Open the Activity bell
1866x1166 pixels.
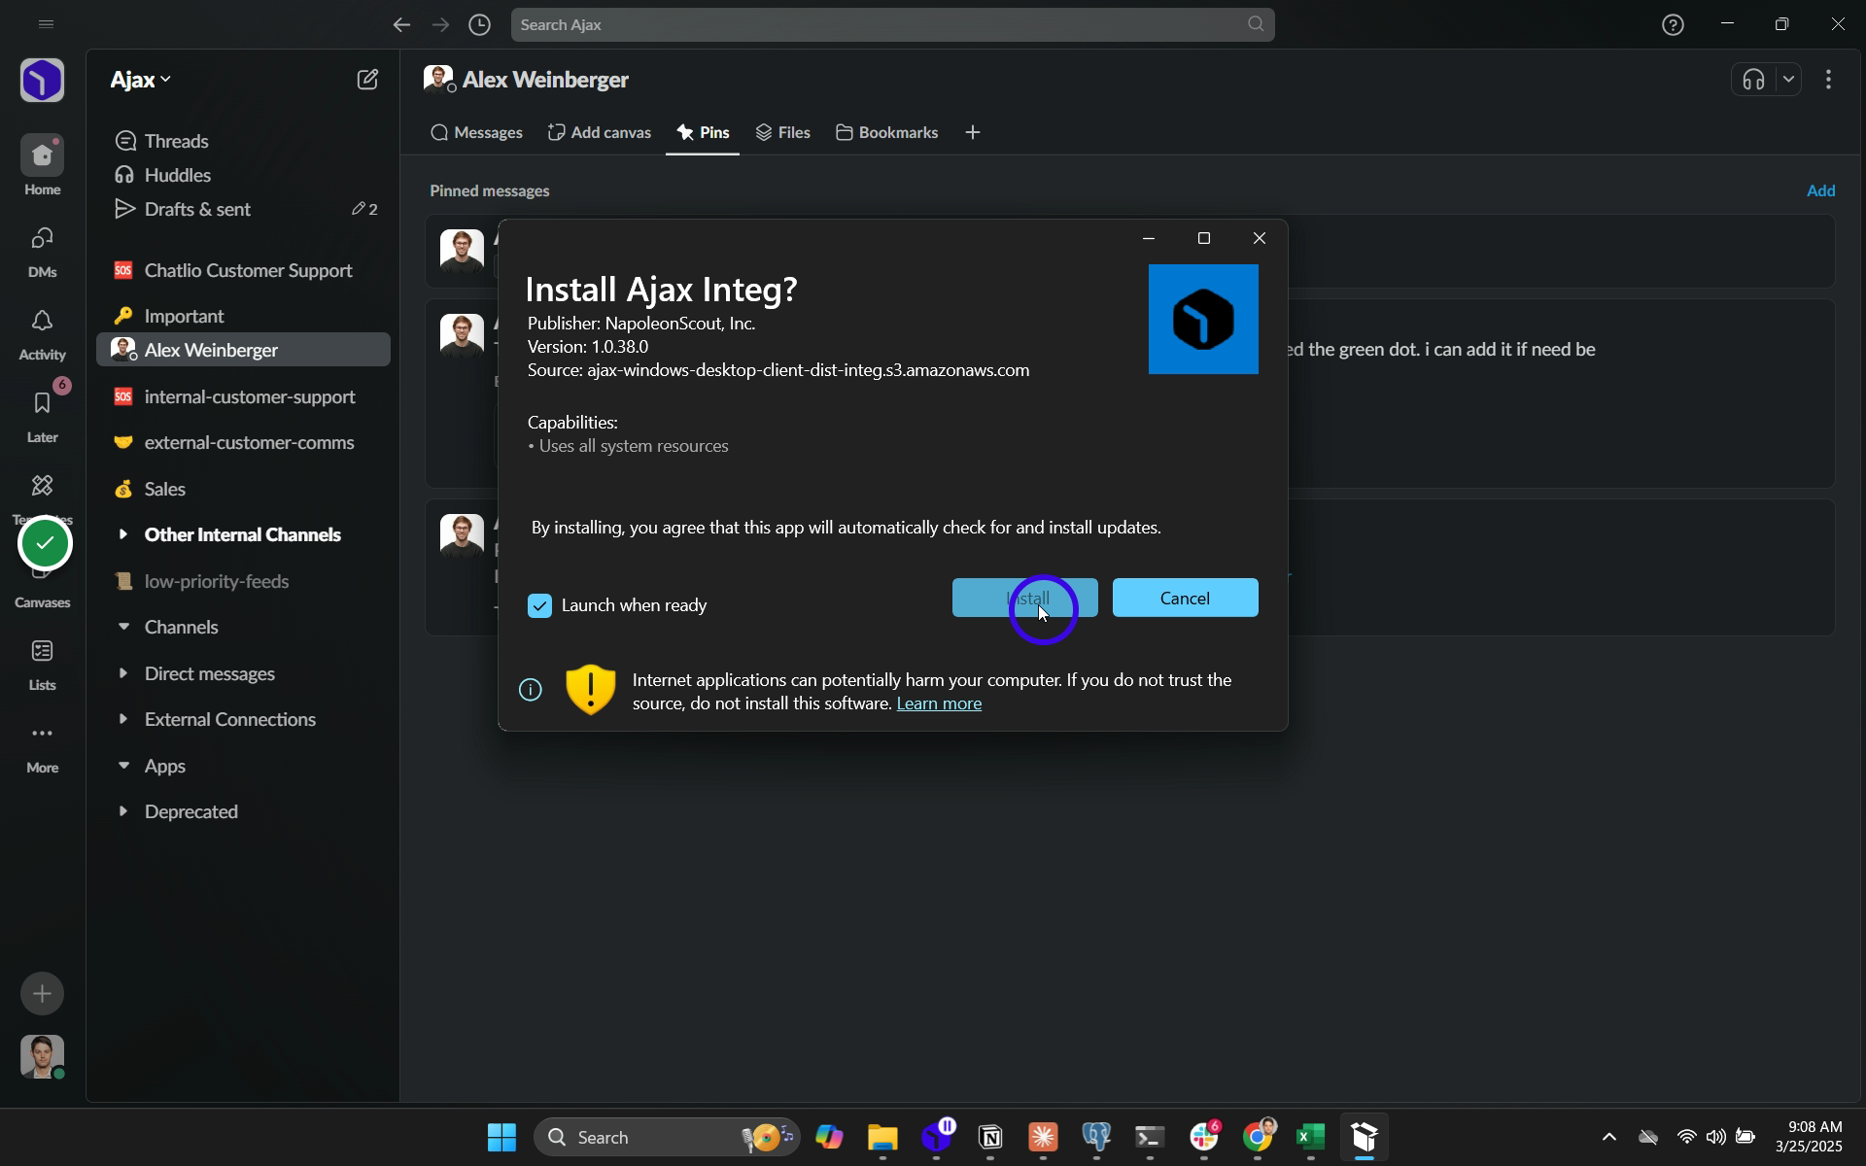tap(42, 333)
